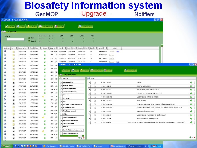Screen dimensions: 197x148
Task: Click lightning-bolt toolbar button in front GenMOP window
Action: tap(85, 70)
